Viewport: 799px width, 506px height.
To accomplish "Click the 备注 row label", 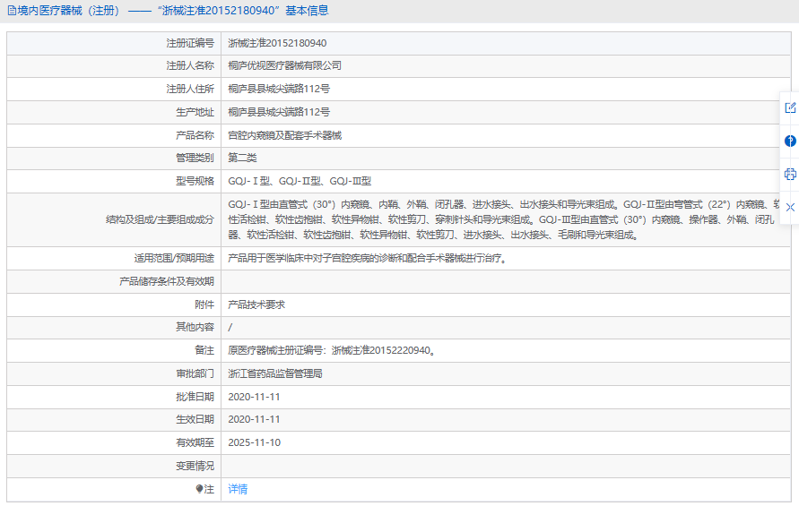I will coord(204,351).
